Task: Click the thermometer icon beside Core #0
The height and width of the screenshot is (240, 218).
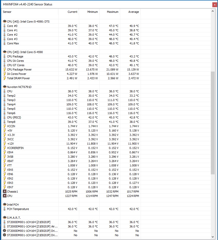Action: point(4,26)
